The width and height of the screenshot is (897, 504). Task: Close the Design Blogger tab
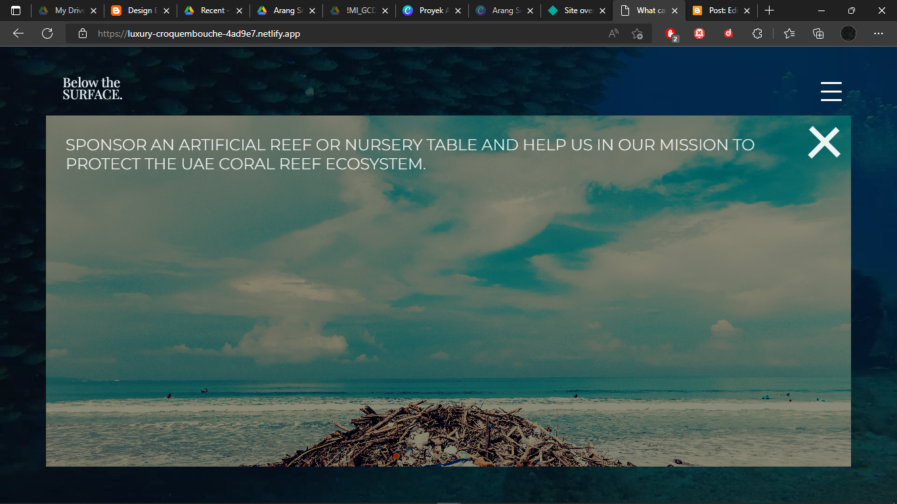click(x=166, y=10)
